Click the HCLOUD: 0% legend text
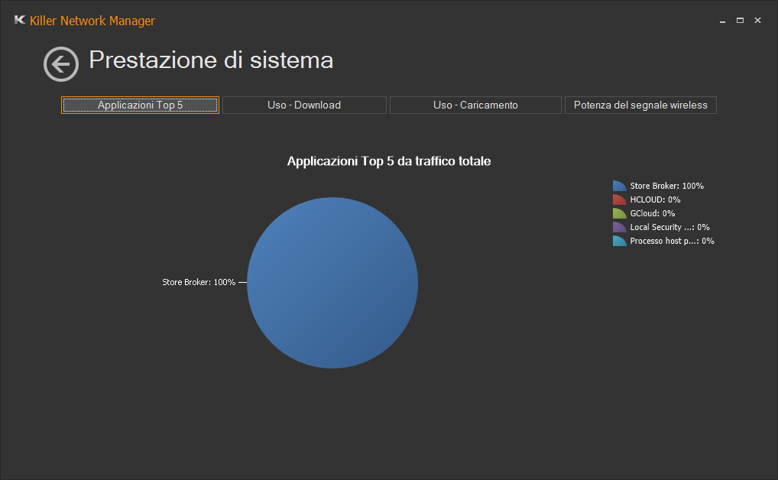Viewport: 778px width, 480px height. (655, 199)
